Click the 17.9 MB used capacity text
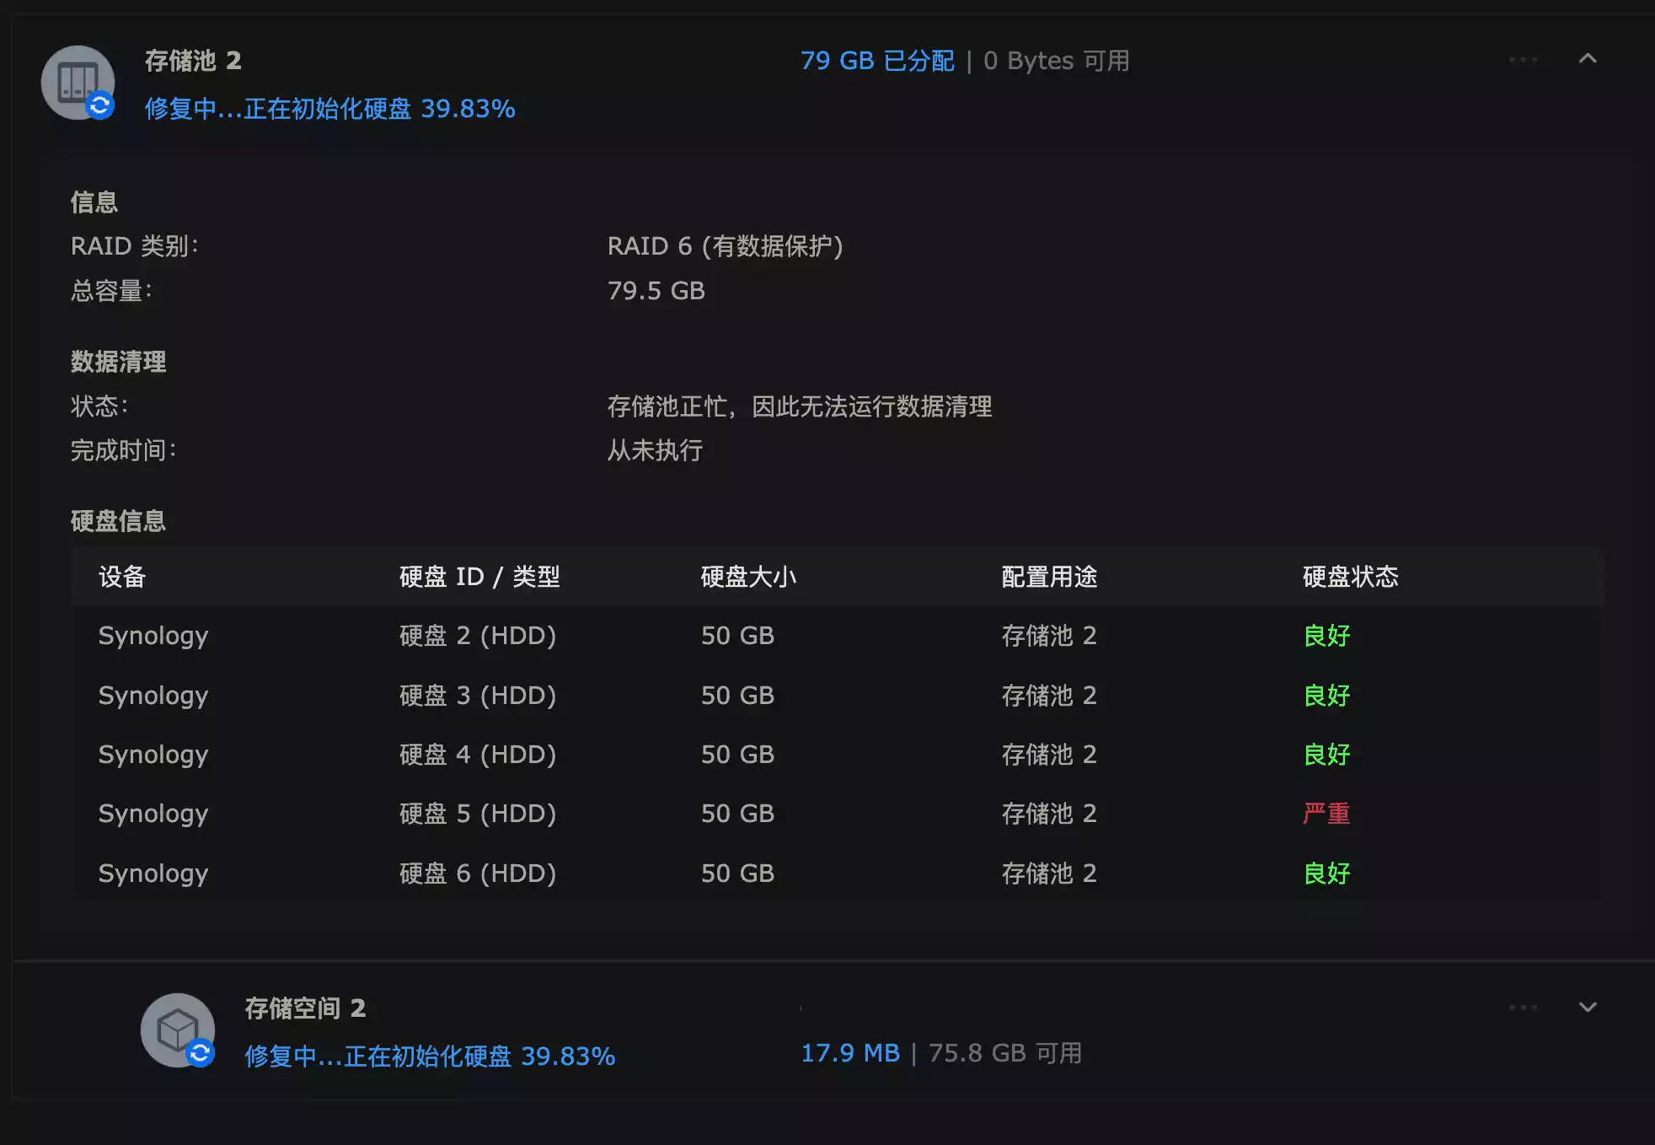 849,1053
